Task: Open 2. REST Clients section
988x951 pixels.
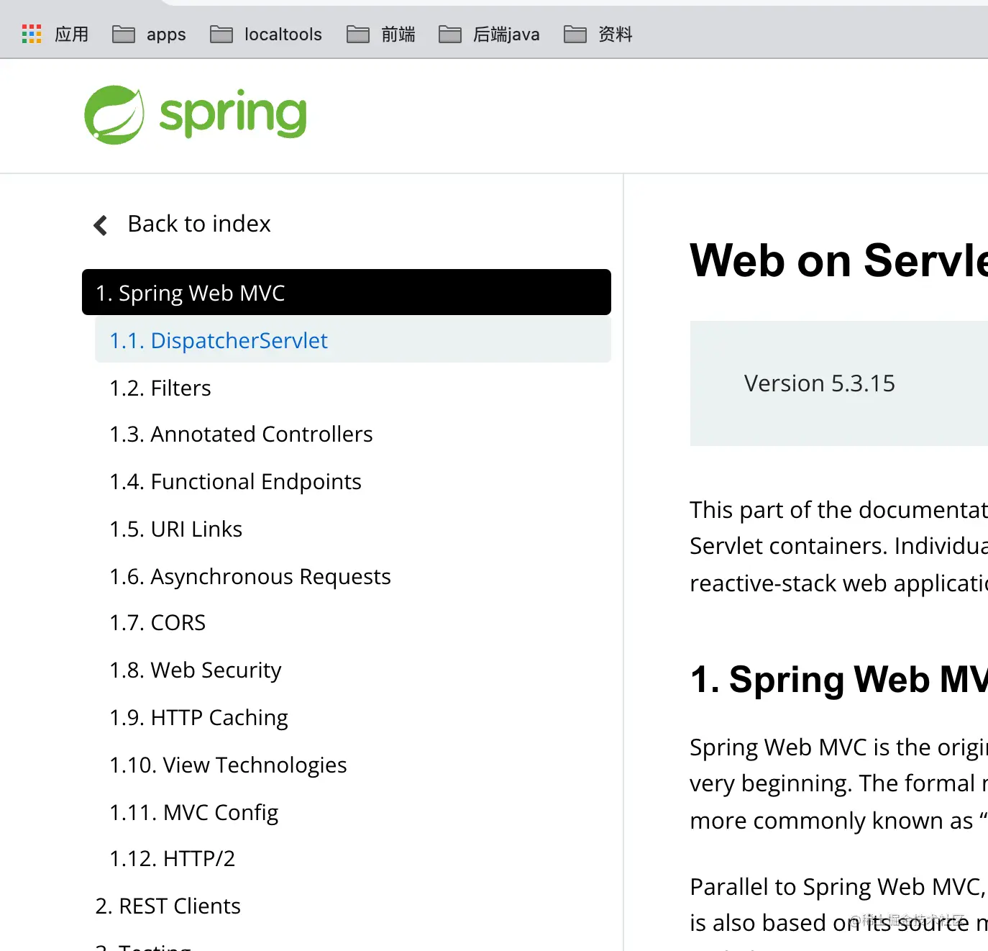Action: tap(168, 906)
